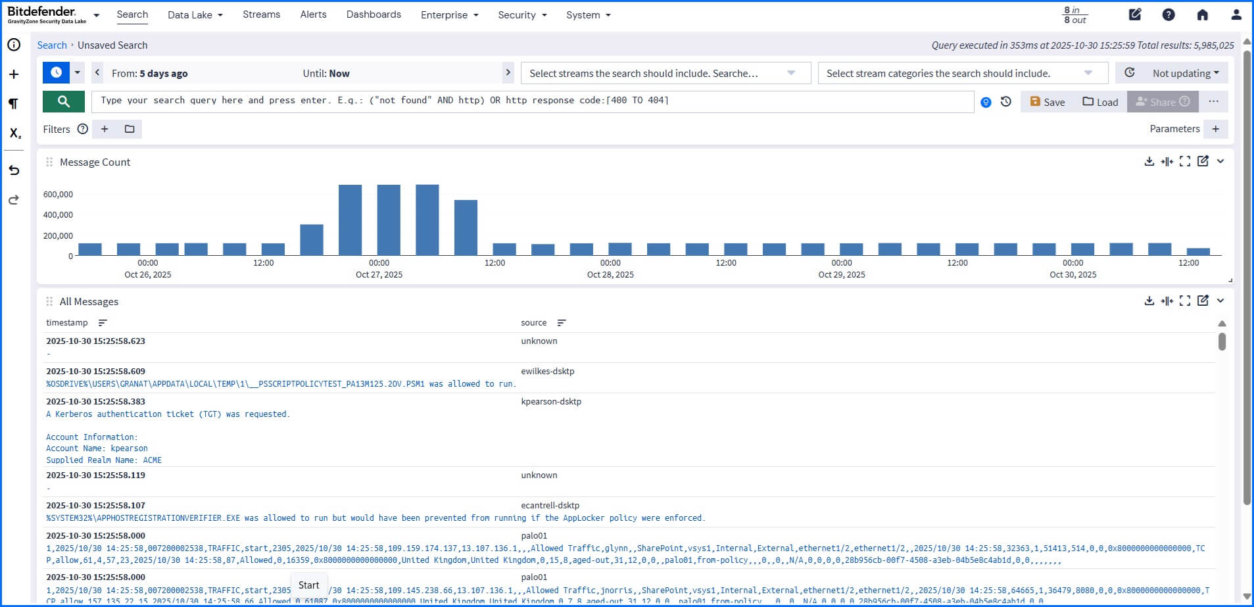Screen dimensions: 1254x607
Task: Click the undo icon in the left sidebar
Action: [x=13, y=170]
